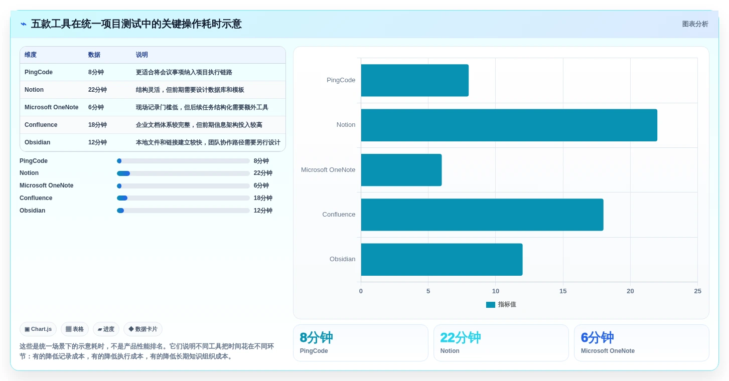
Task: Select the 数据卡片 tag chip
Action: coord(143,329)
